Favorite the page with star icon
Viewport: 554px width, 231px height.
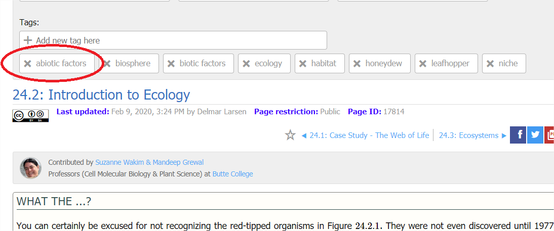tap(290, 135)
